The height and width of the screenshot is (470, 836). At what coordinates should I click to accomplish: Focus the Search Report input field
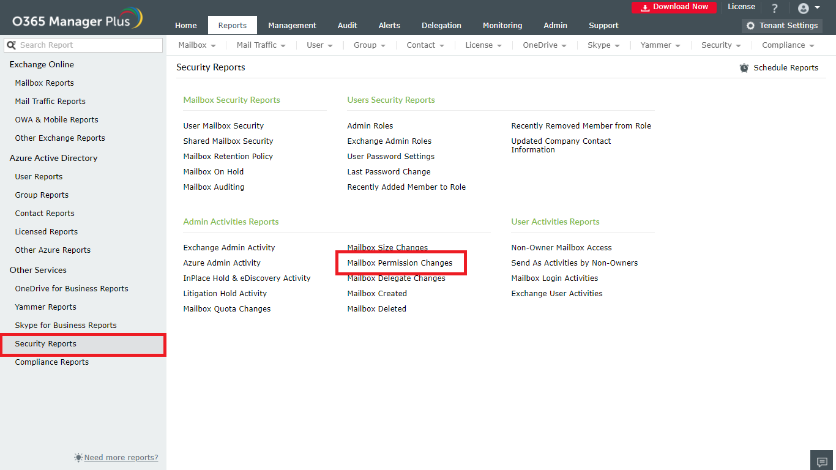pyautogui.click(x=83, y=45)
